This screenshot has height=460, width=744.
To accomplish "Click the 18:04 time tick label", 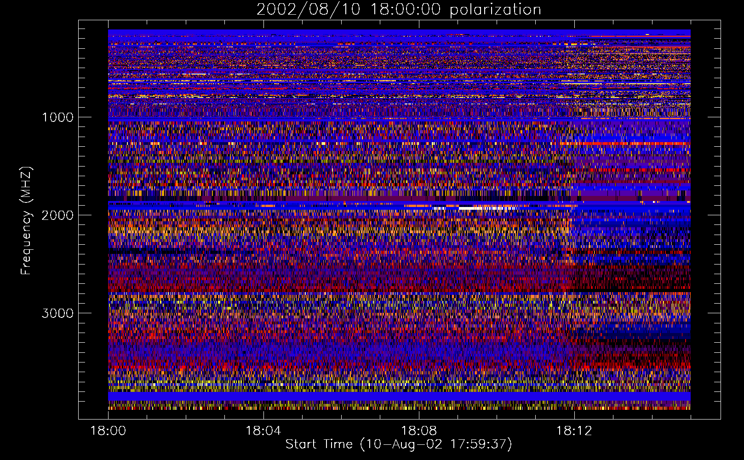I will (263, 431).
